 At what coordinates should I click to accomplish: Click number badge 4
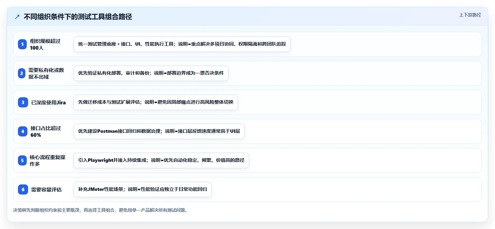click(x=22, y=131)
